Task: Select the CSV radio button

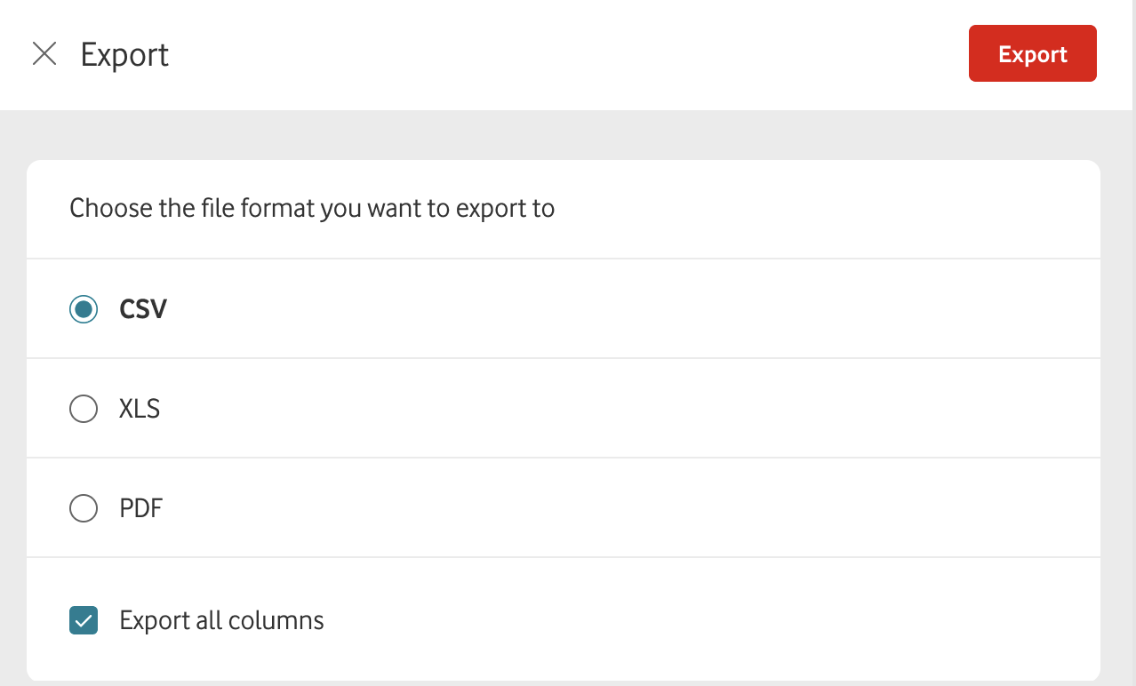Action: point(84,309)
